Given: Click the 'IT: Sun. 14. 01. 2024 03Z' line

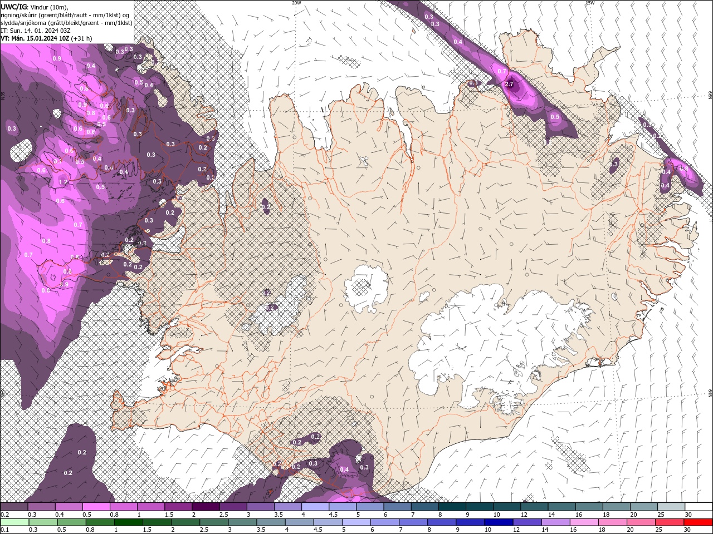Looking at the screenshot, I should pyautogui.click(x=35, y=31).
